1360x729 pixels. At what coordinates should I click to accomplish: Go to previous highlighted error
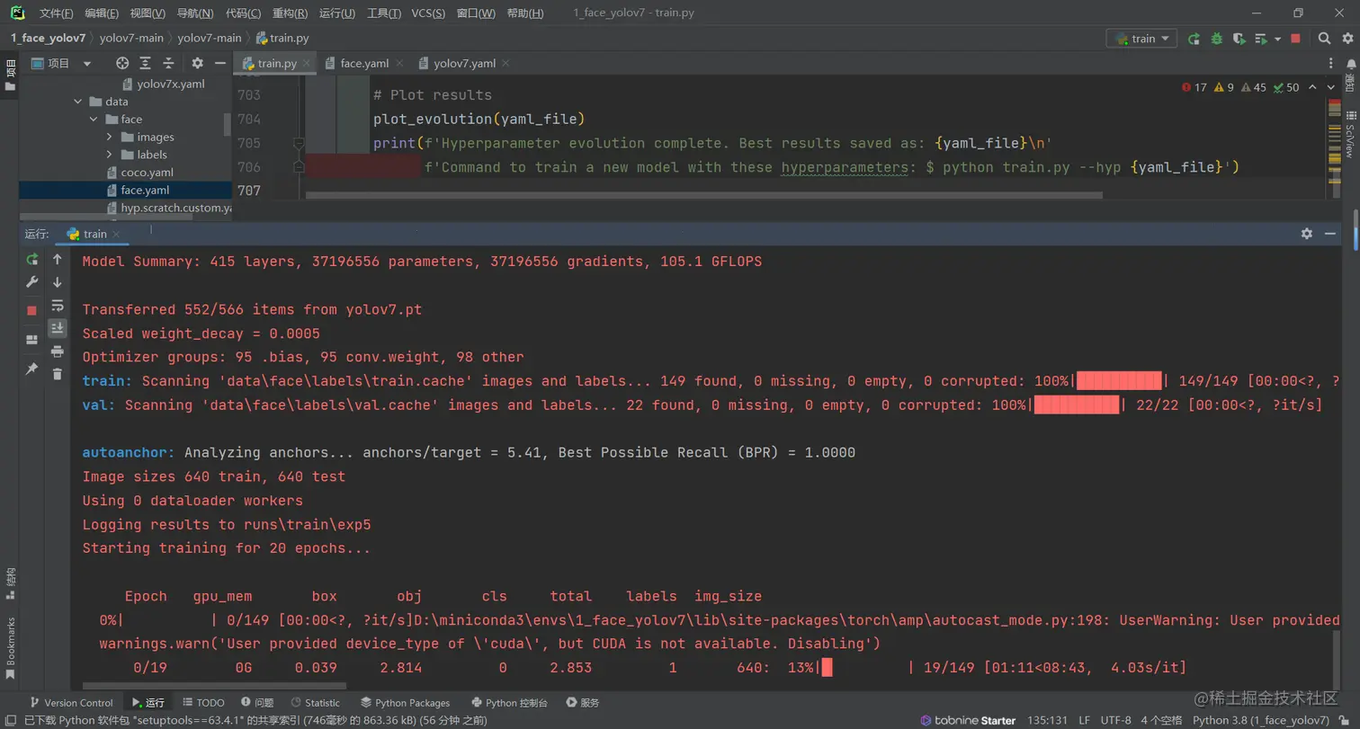[1312, 87]
